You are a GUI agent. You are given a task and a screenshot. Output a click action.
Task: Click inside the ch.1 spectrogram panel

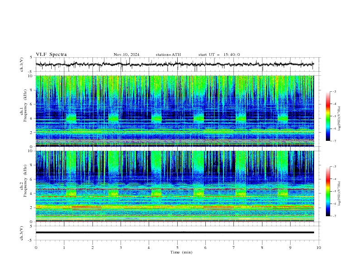point(175,111)
